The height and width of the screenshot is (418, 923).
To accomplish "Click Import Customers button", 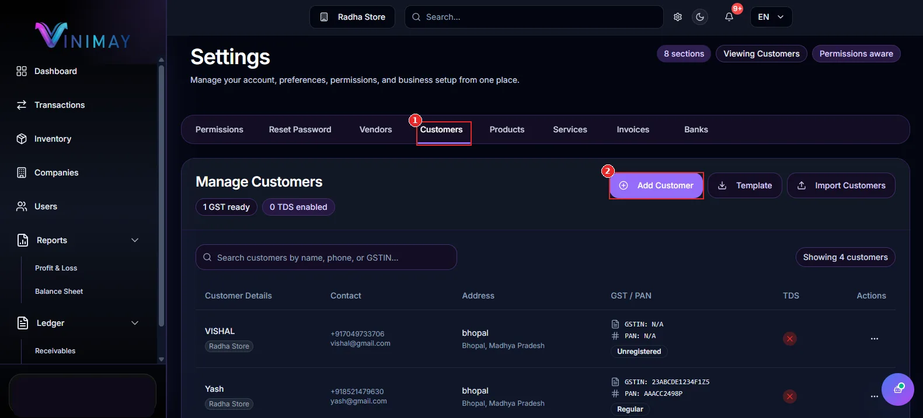I will [x=841, y=185].
